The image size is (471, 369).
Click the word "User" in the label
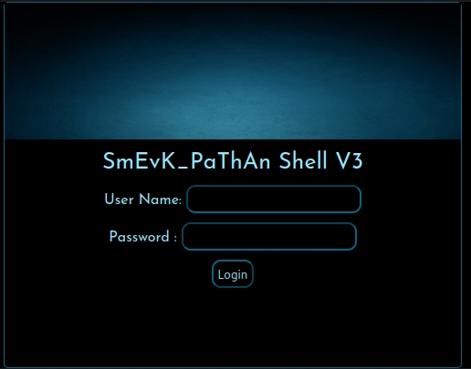pyautogui.click(x=119, y=200)
